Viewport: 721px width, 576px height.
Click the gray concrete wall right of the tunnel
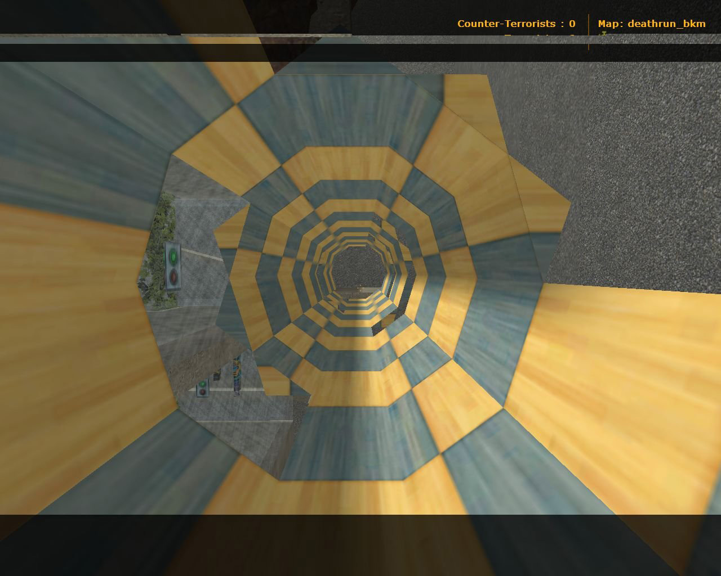tap(648, 169)
